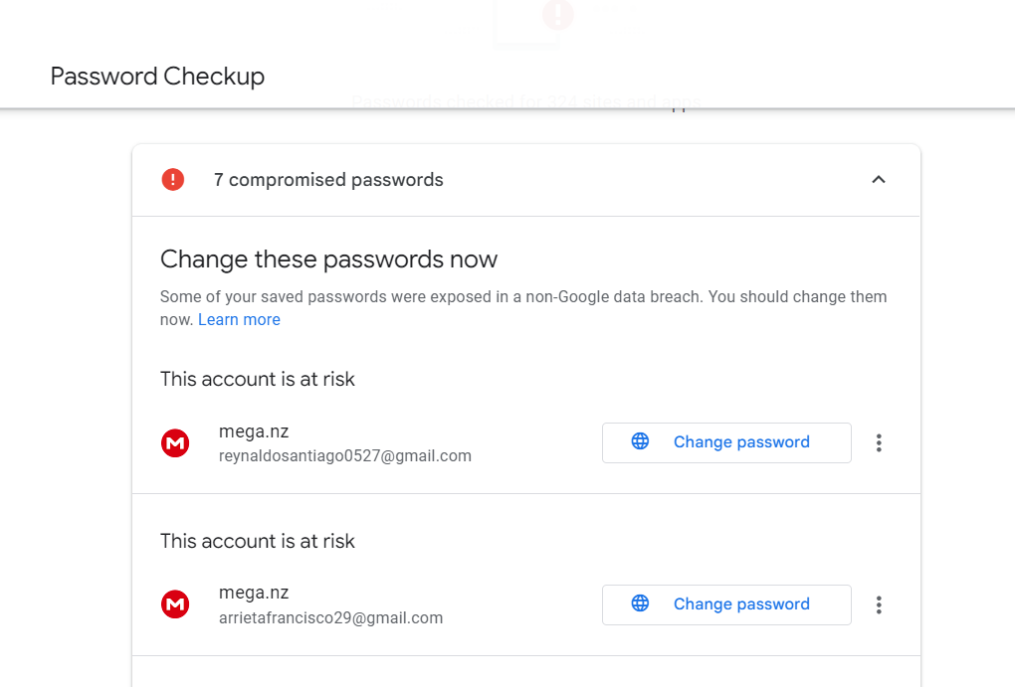
Task: Open three-dot menu for the arrietafrancisco29 account
Action: (879, 604)
